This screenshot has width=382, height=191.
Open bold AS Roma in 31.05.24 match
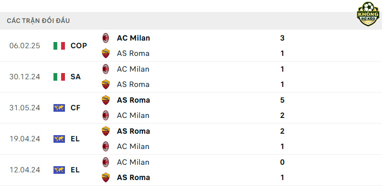point(133,100)
